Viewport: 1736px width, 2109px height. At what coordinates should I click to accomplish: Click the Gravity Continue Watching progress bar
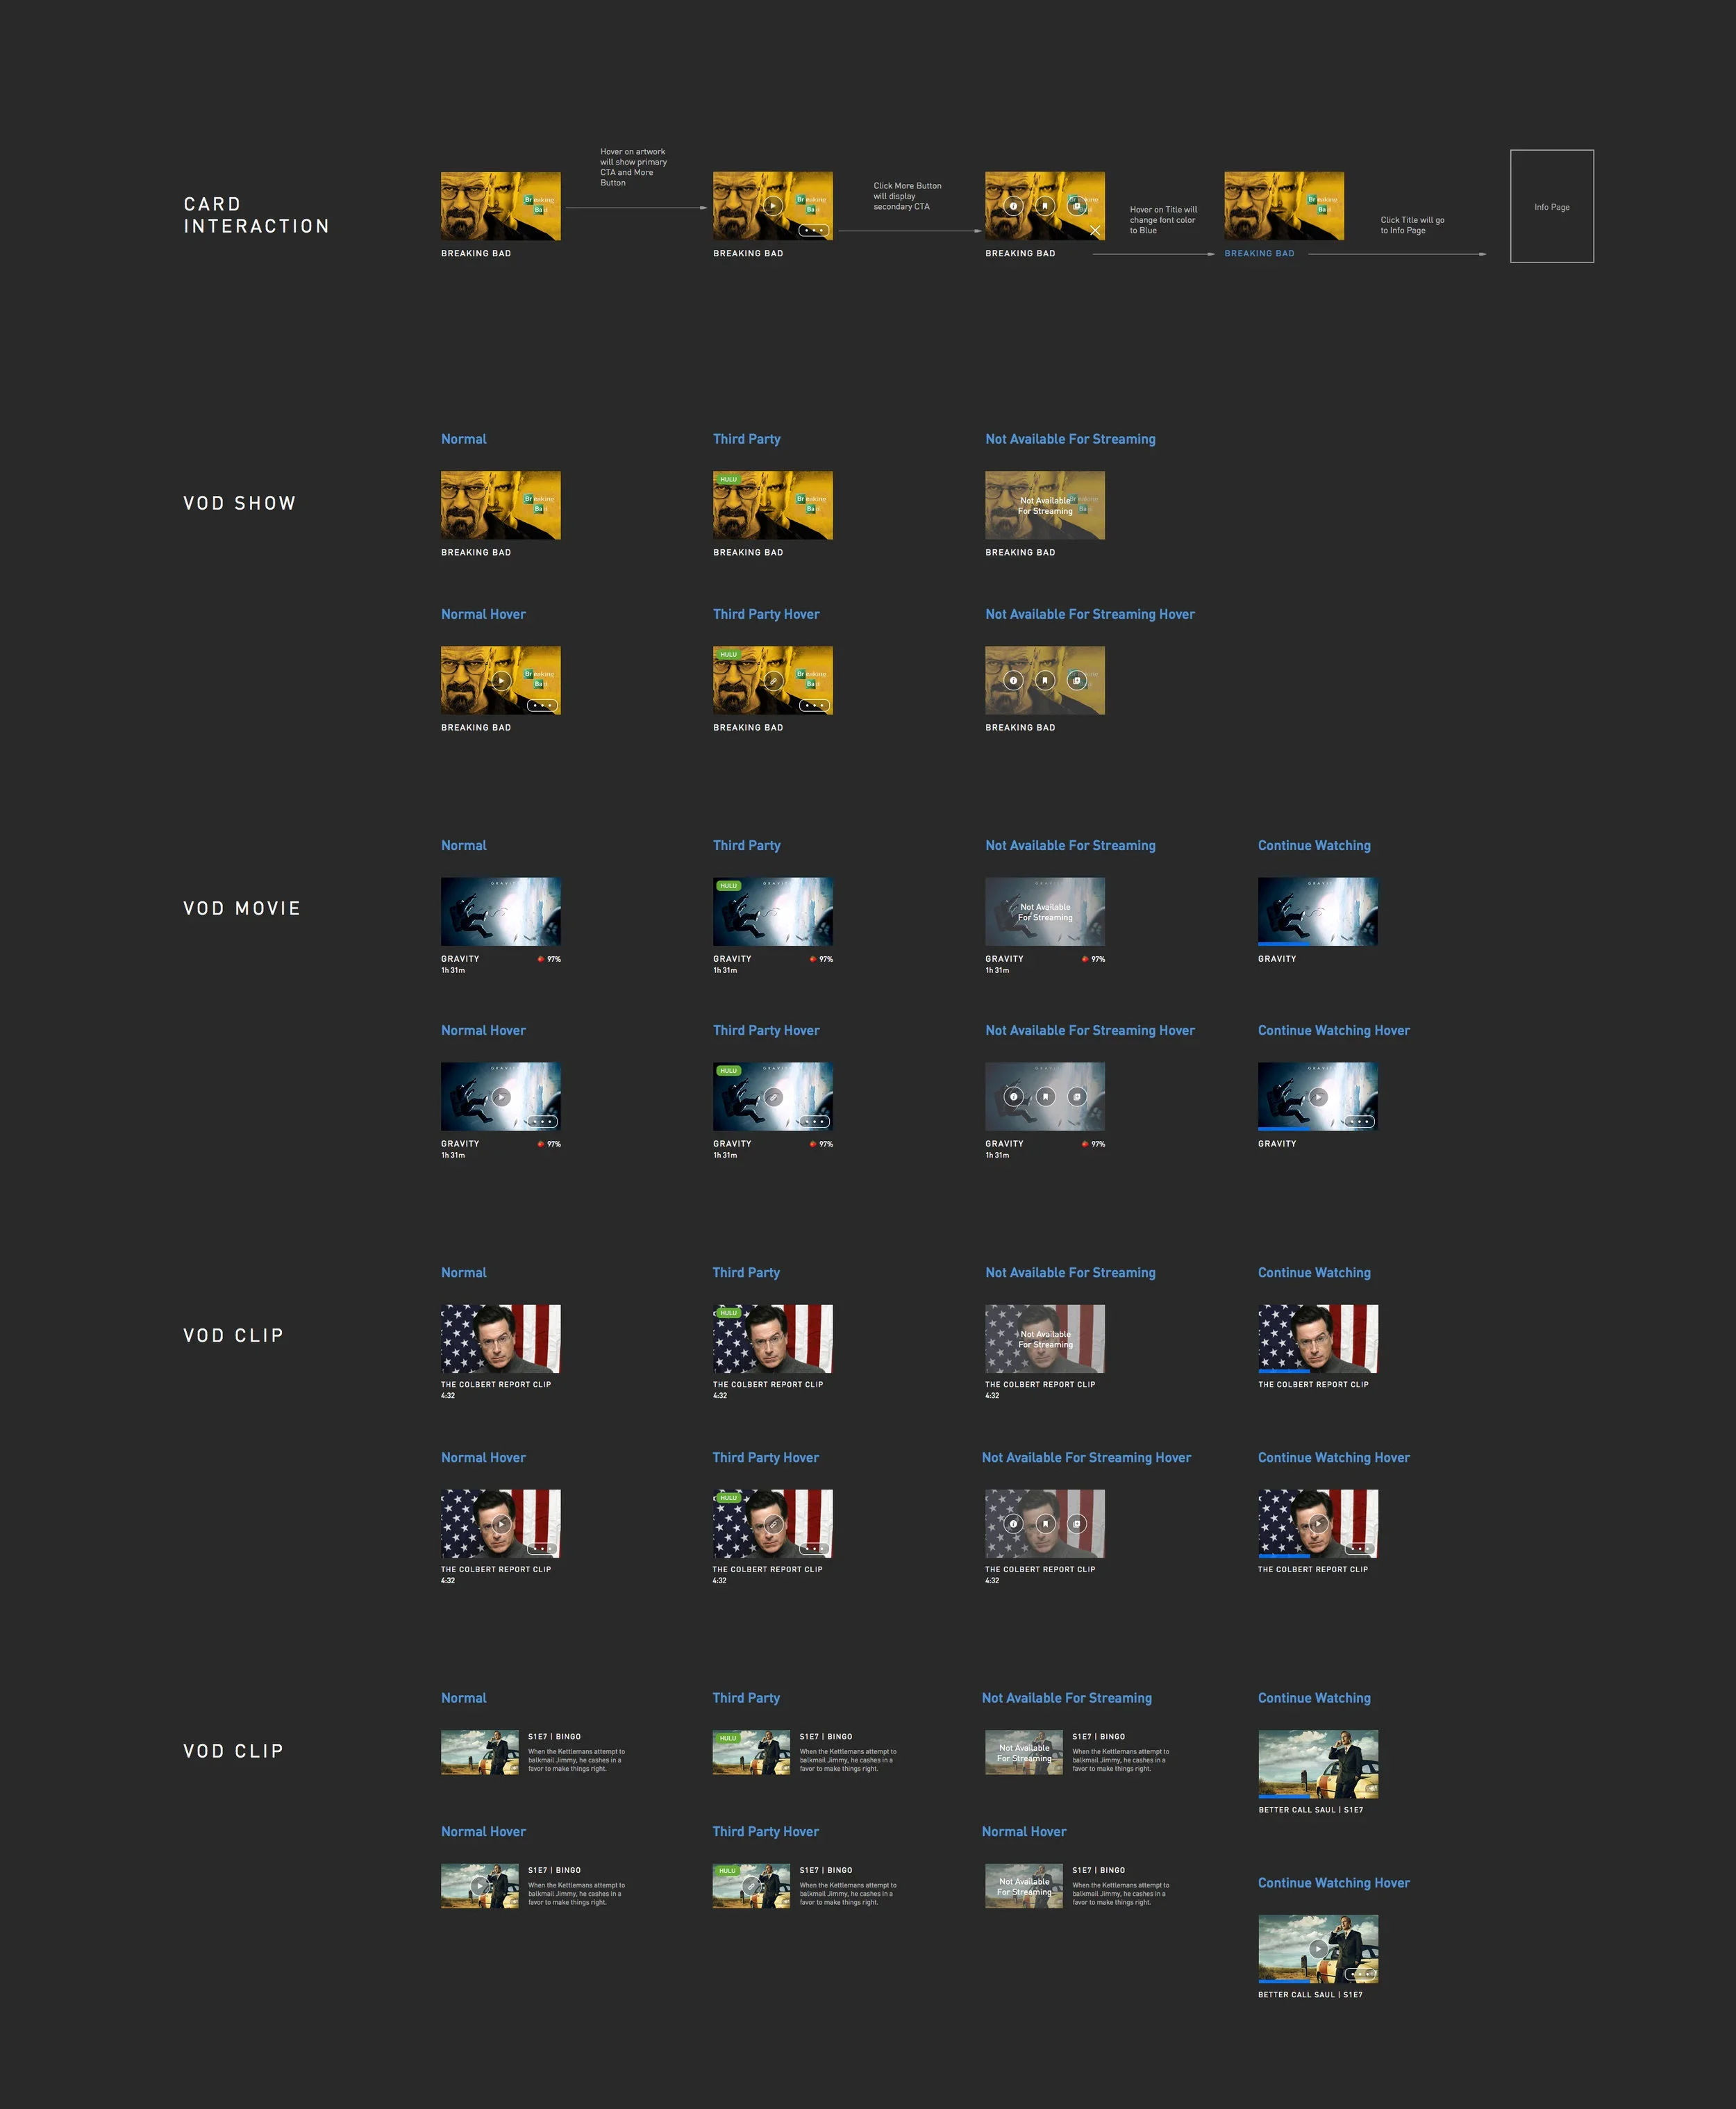tap(1284, 943)
